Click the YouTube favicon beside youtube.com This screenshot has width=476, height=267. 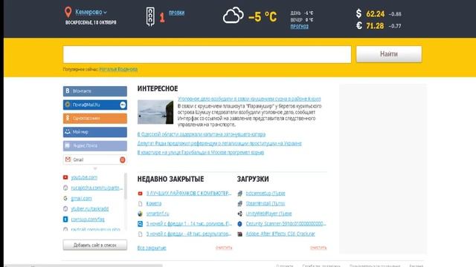(x=65, y=177)
